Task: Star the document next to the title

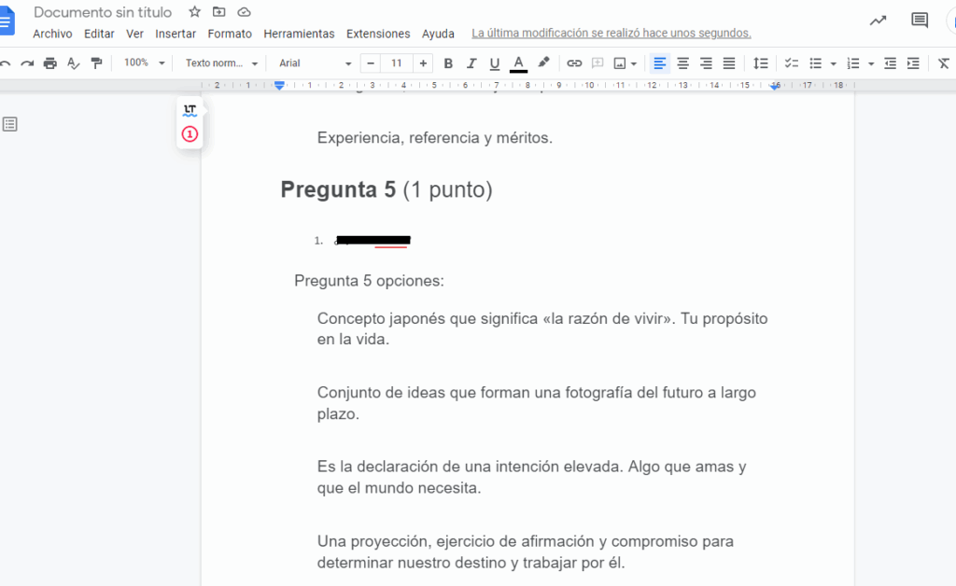Action: point(194,12)
